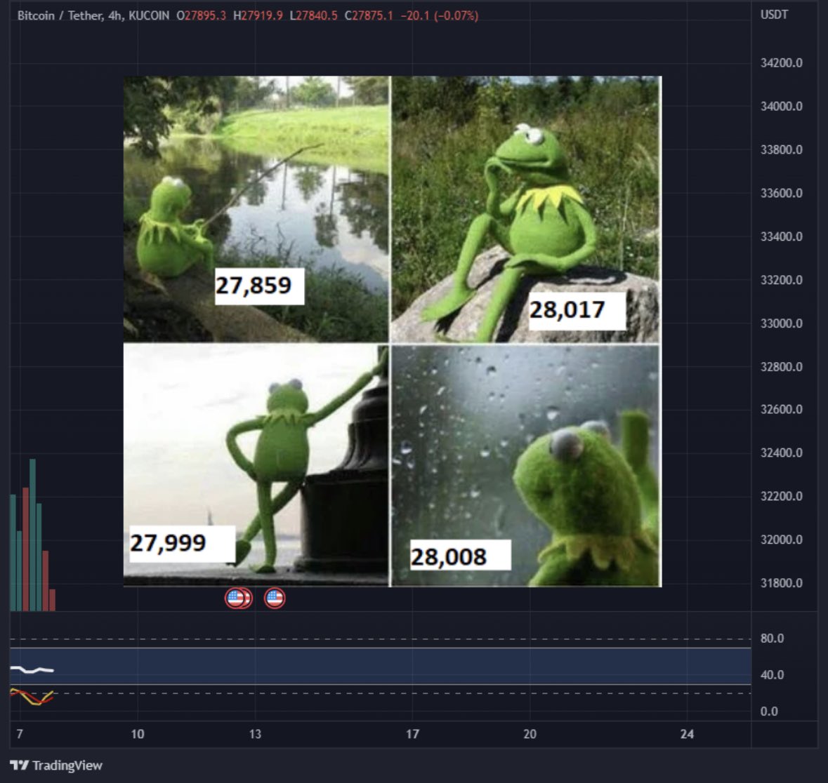Click the high value H27919.9
828x783 pixels.
[258, 16]
